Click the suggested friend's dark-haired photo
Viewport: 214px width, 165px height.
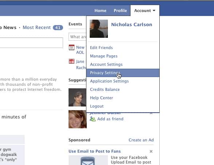(77, 97)
